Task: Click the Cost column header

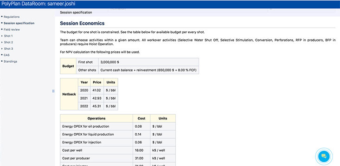Action: [141, 119]
